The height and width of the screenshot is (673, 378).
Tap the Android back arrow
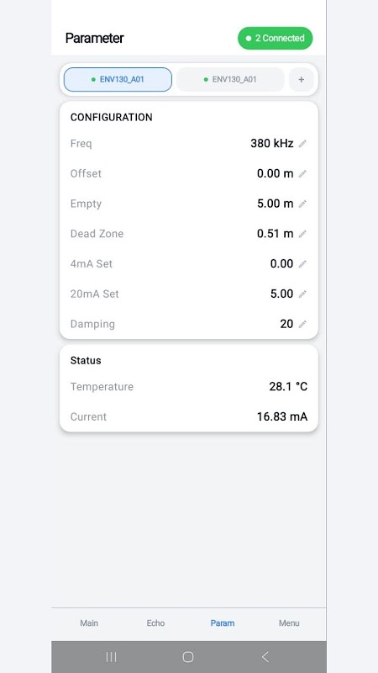pos(265,657)
